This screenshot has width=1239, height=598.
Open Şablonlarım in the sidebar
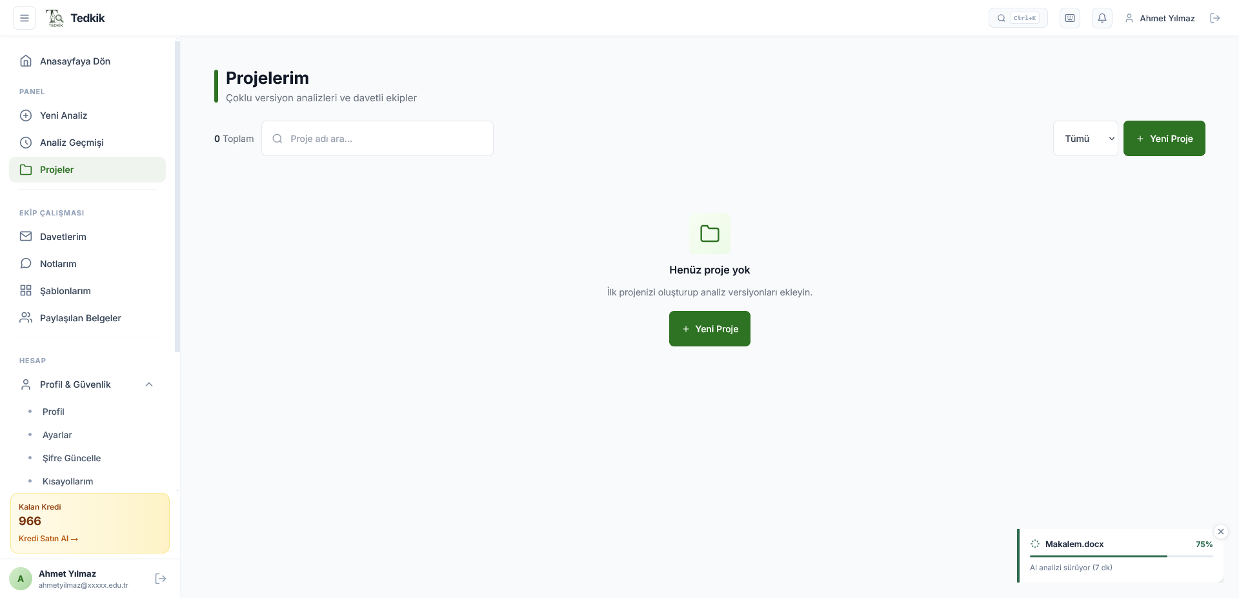[87, 291]
